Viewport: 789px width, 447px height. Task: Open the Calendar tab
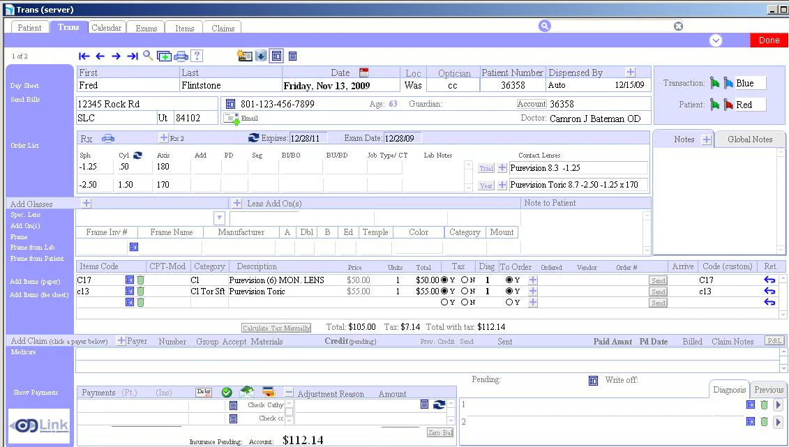point(106,28)
